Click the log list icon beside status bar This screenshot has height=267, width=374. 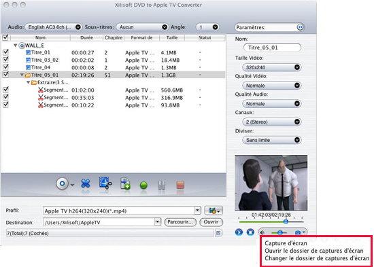click(x=218, y=233)
